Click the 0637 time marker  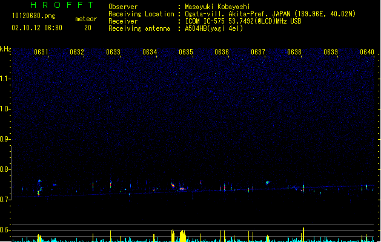(258, 52)
